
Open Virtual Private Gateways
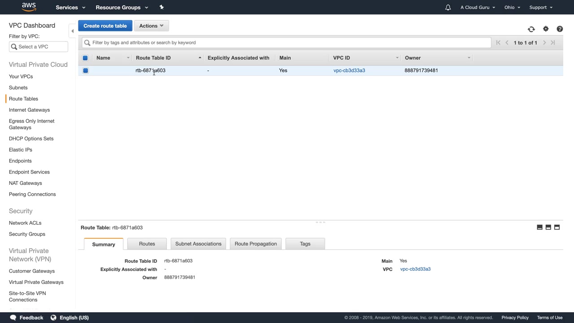[36, 282]
